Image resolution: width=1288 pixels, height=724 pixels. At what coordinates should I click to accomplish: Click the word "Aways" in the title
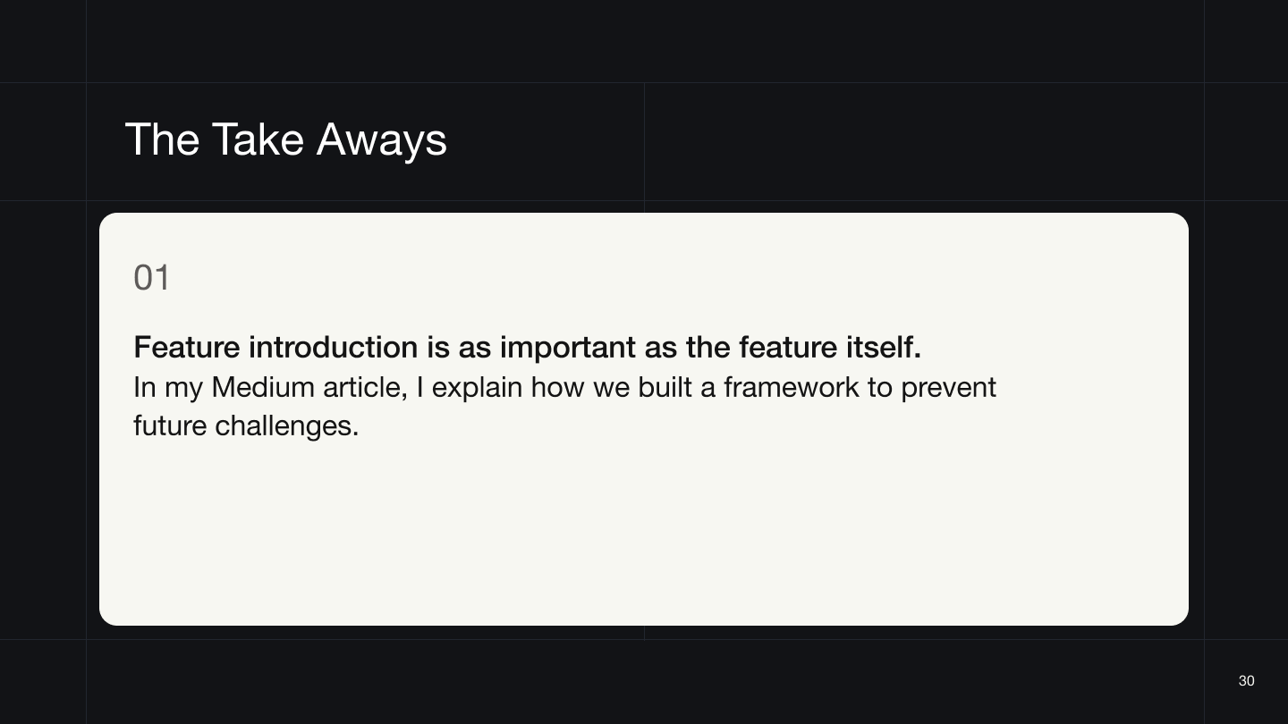coord(381,140)
